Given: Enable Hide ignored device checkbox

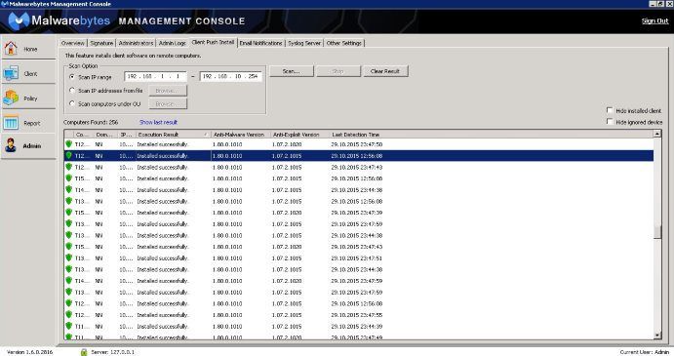Looking at the screenshot, I should [610, 122].
